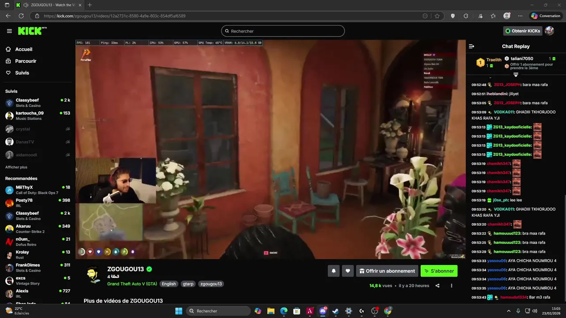The height and width of the screenshot is (318, 566).
Task: Open the Grand Theft Auto V category link
Action: (x=132, y=284)
